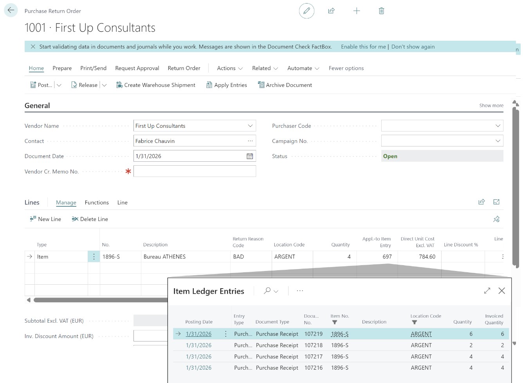Click the pencil edit icon
The height and width of the screenshot is (383, 523).
[x=307, y=11]
